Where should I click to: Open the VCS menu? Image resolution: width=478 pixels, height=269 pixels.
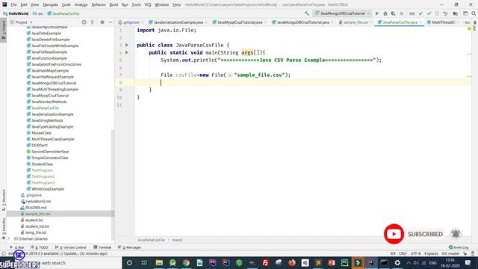[148, 4]
